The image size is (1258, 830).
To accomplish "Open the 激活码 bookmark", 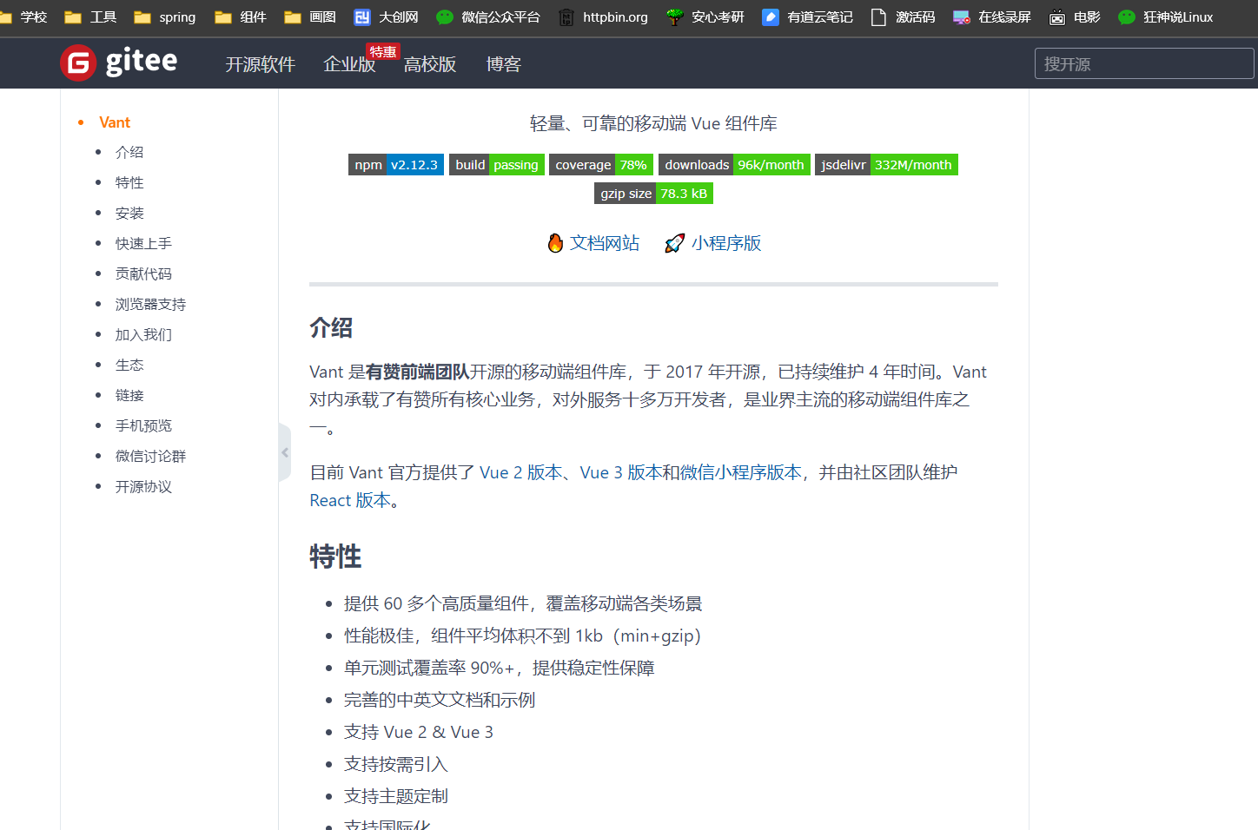I will pos(903,17).
